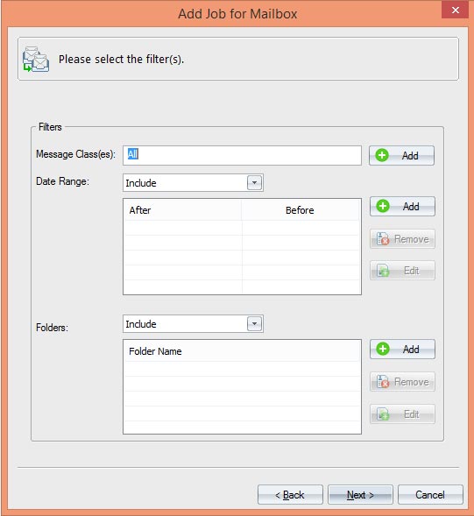Screen dimensions: 474x516
Task: Click Edit icon beside date range table
Action: pos(383,271)
